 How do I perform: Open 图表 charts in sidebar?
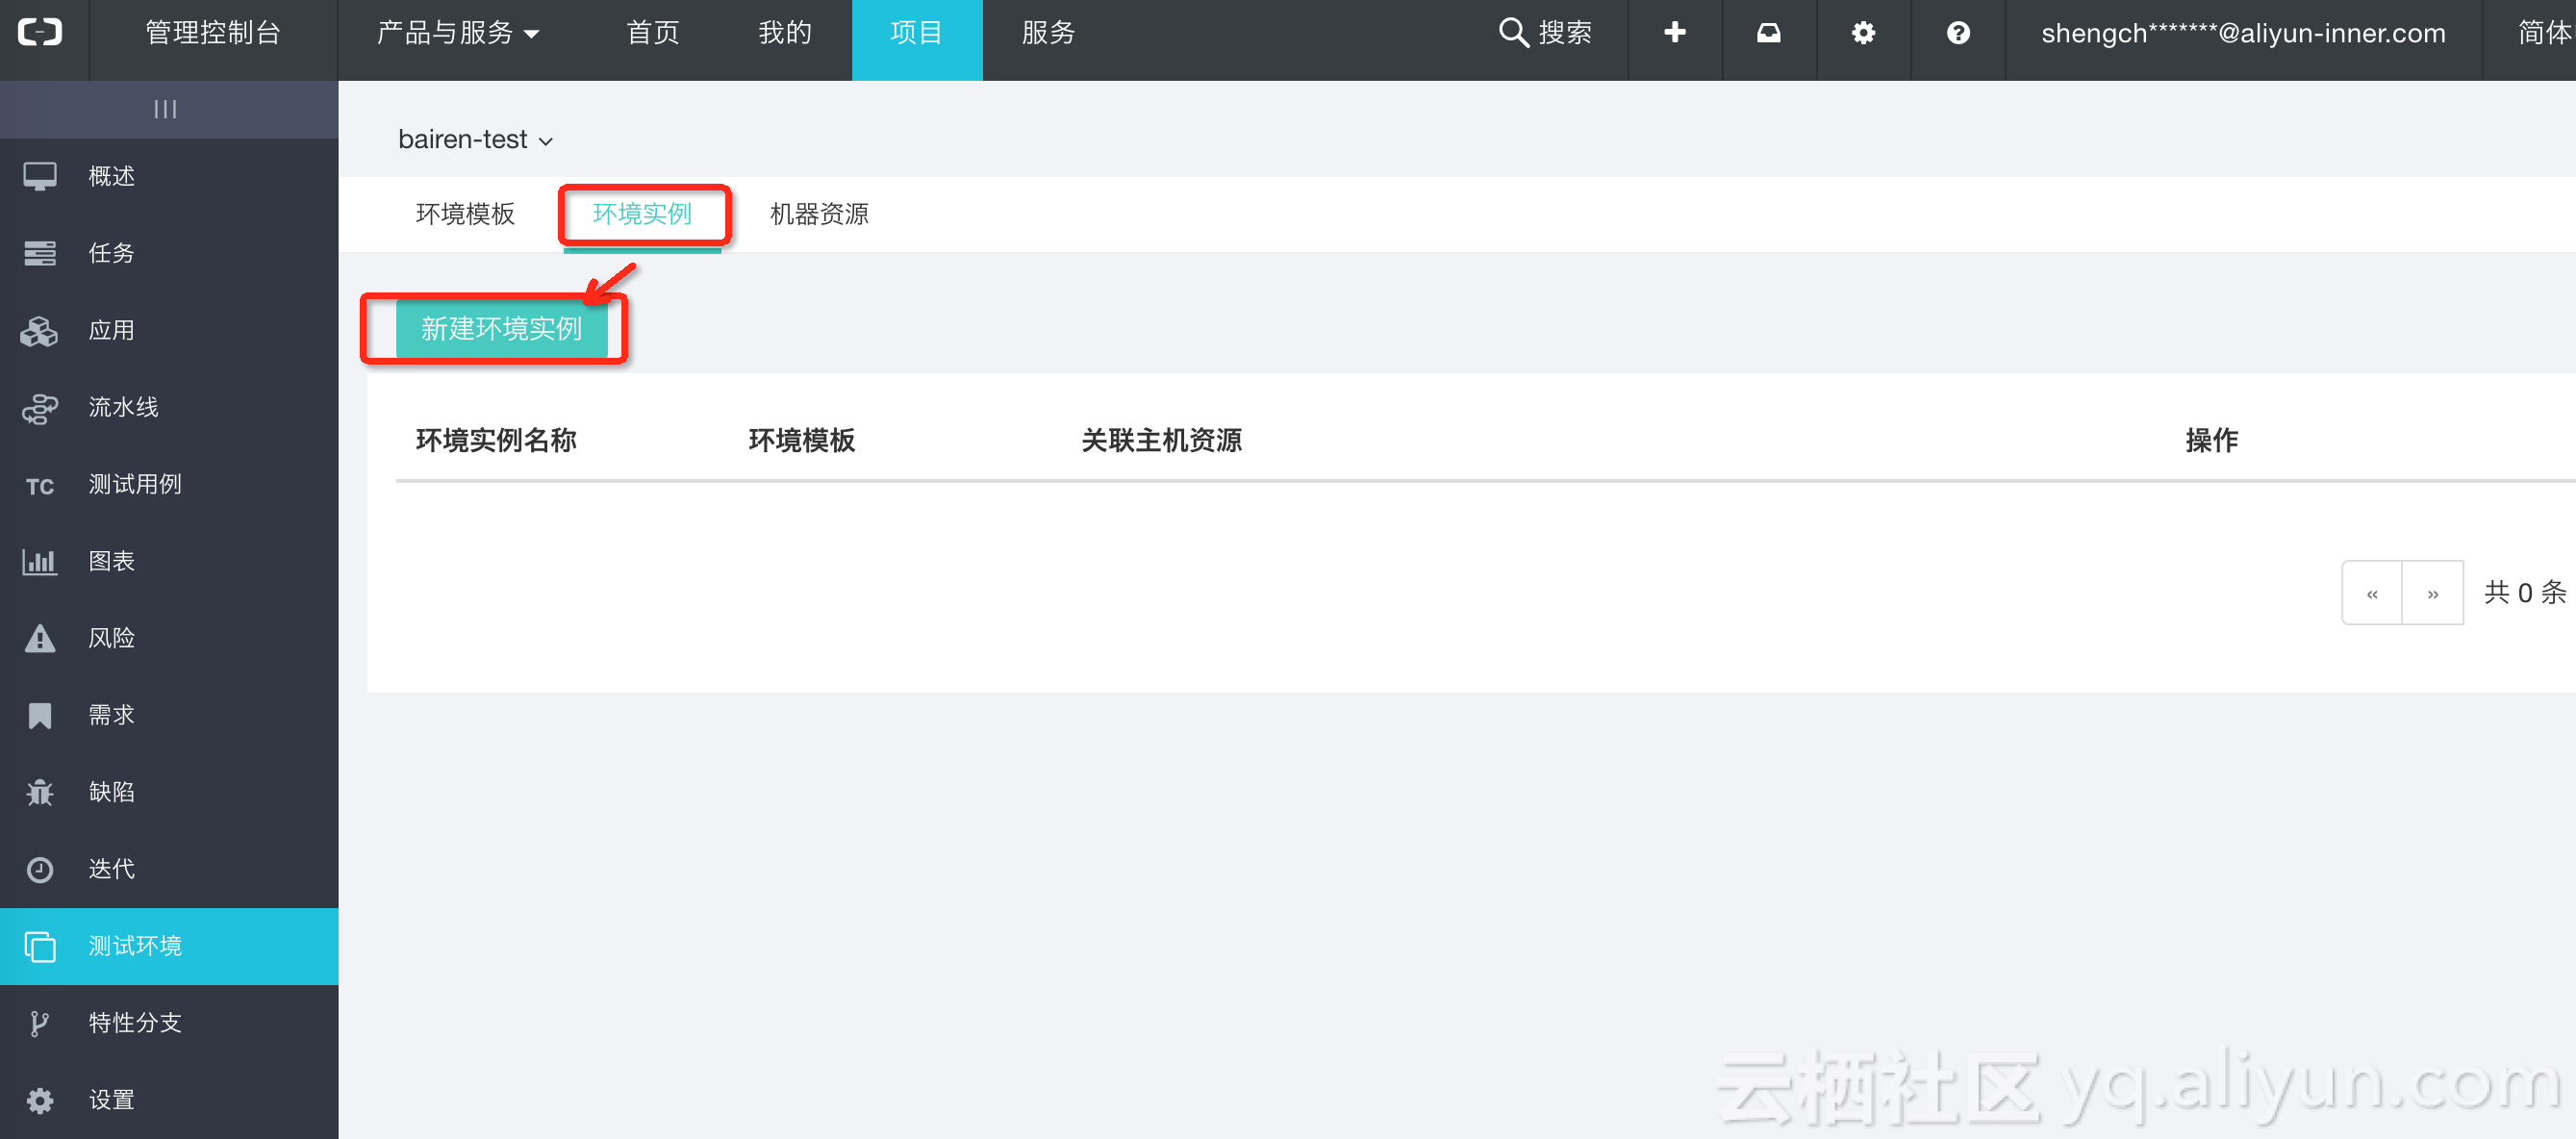pyautogui.click(x=111, y=561)
